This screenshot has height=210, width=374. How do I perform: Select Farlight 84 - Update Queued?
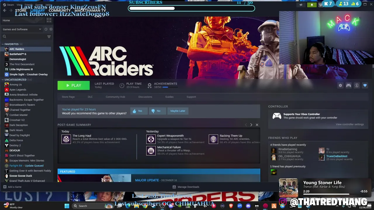(x=26, y=166)
